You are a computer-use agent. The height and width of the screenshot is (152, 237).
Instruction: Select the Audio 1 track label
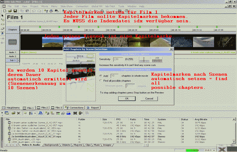pos(13,53)
